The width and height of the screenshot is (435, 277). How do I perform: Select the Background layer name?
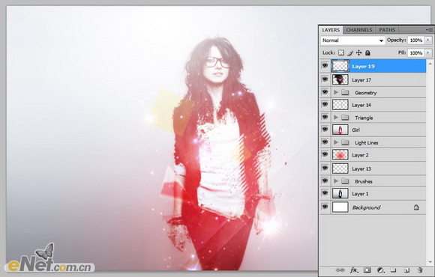(366, 207)
